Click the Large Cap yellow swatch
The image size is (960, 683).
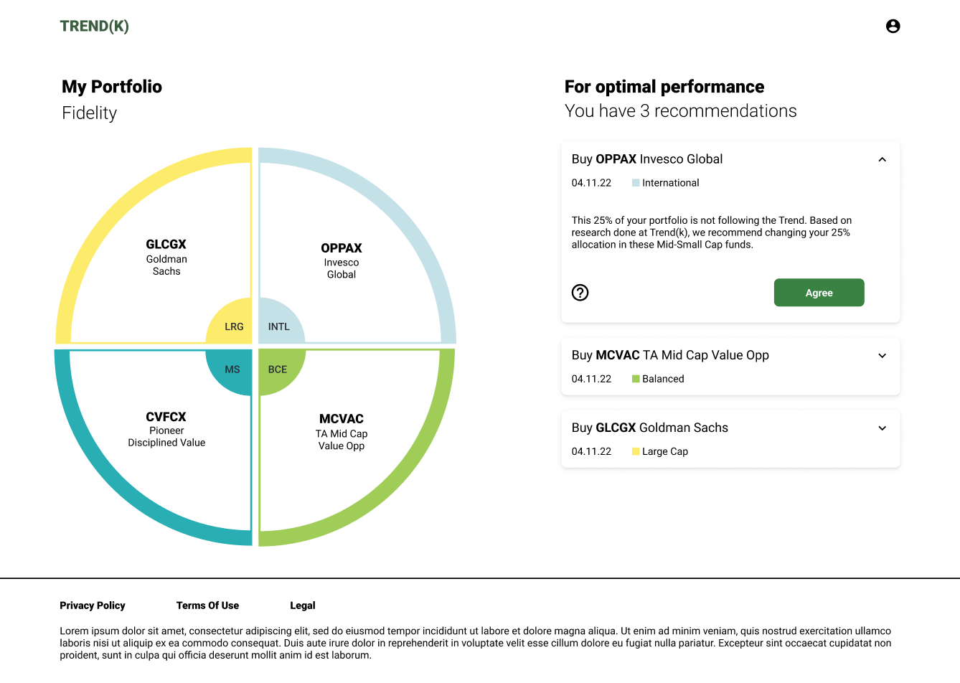coord(636,451)
